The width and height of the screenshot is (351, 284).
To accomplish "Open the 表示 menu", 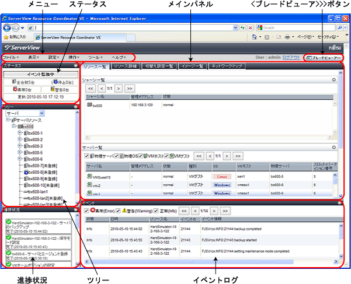I will click(33, 58).
